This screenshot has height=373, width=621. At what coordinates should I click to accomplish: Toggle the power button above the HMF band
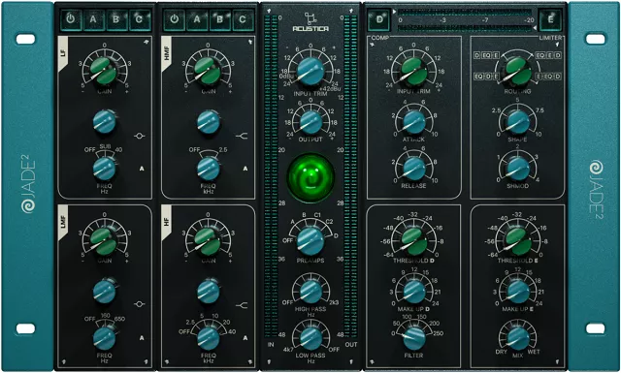(175, 19)
